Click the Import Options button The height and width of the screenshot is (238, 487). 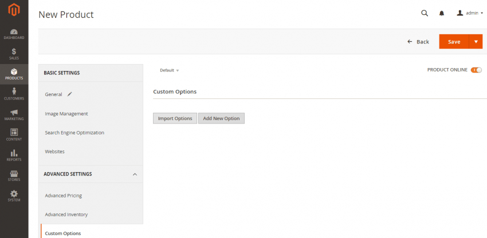pyautogui.click(x=175, y=118)
